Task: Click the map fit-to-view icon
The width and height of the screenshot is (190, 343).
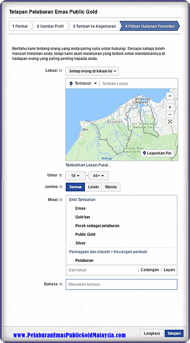Action: [x=170, y=122]
